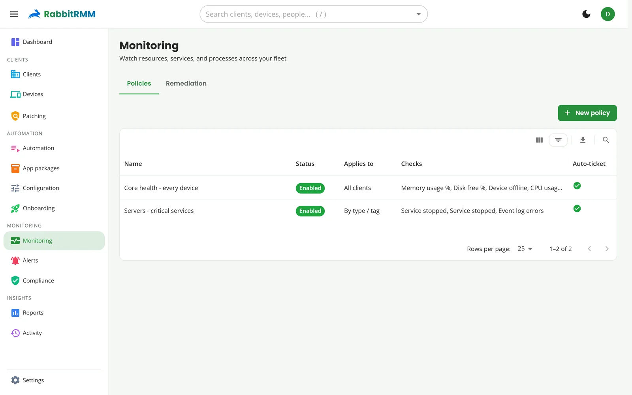The height and width of the screenshot is (395, 632).
Task: Click the Checks column header
Action: (x=412, y=164)
